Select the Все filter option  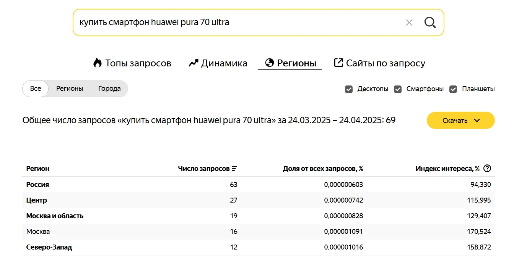pos(36,89)
